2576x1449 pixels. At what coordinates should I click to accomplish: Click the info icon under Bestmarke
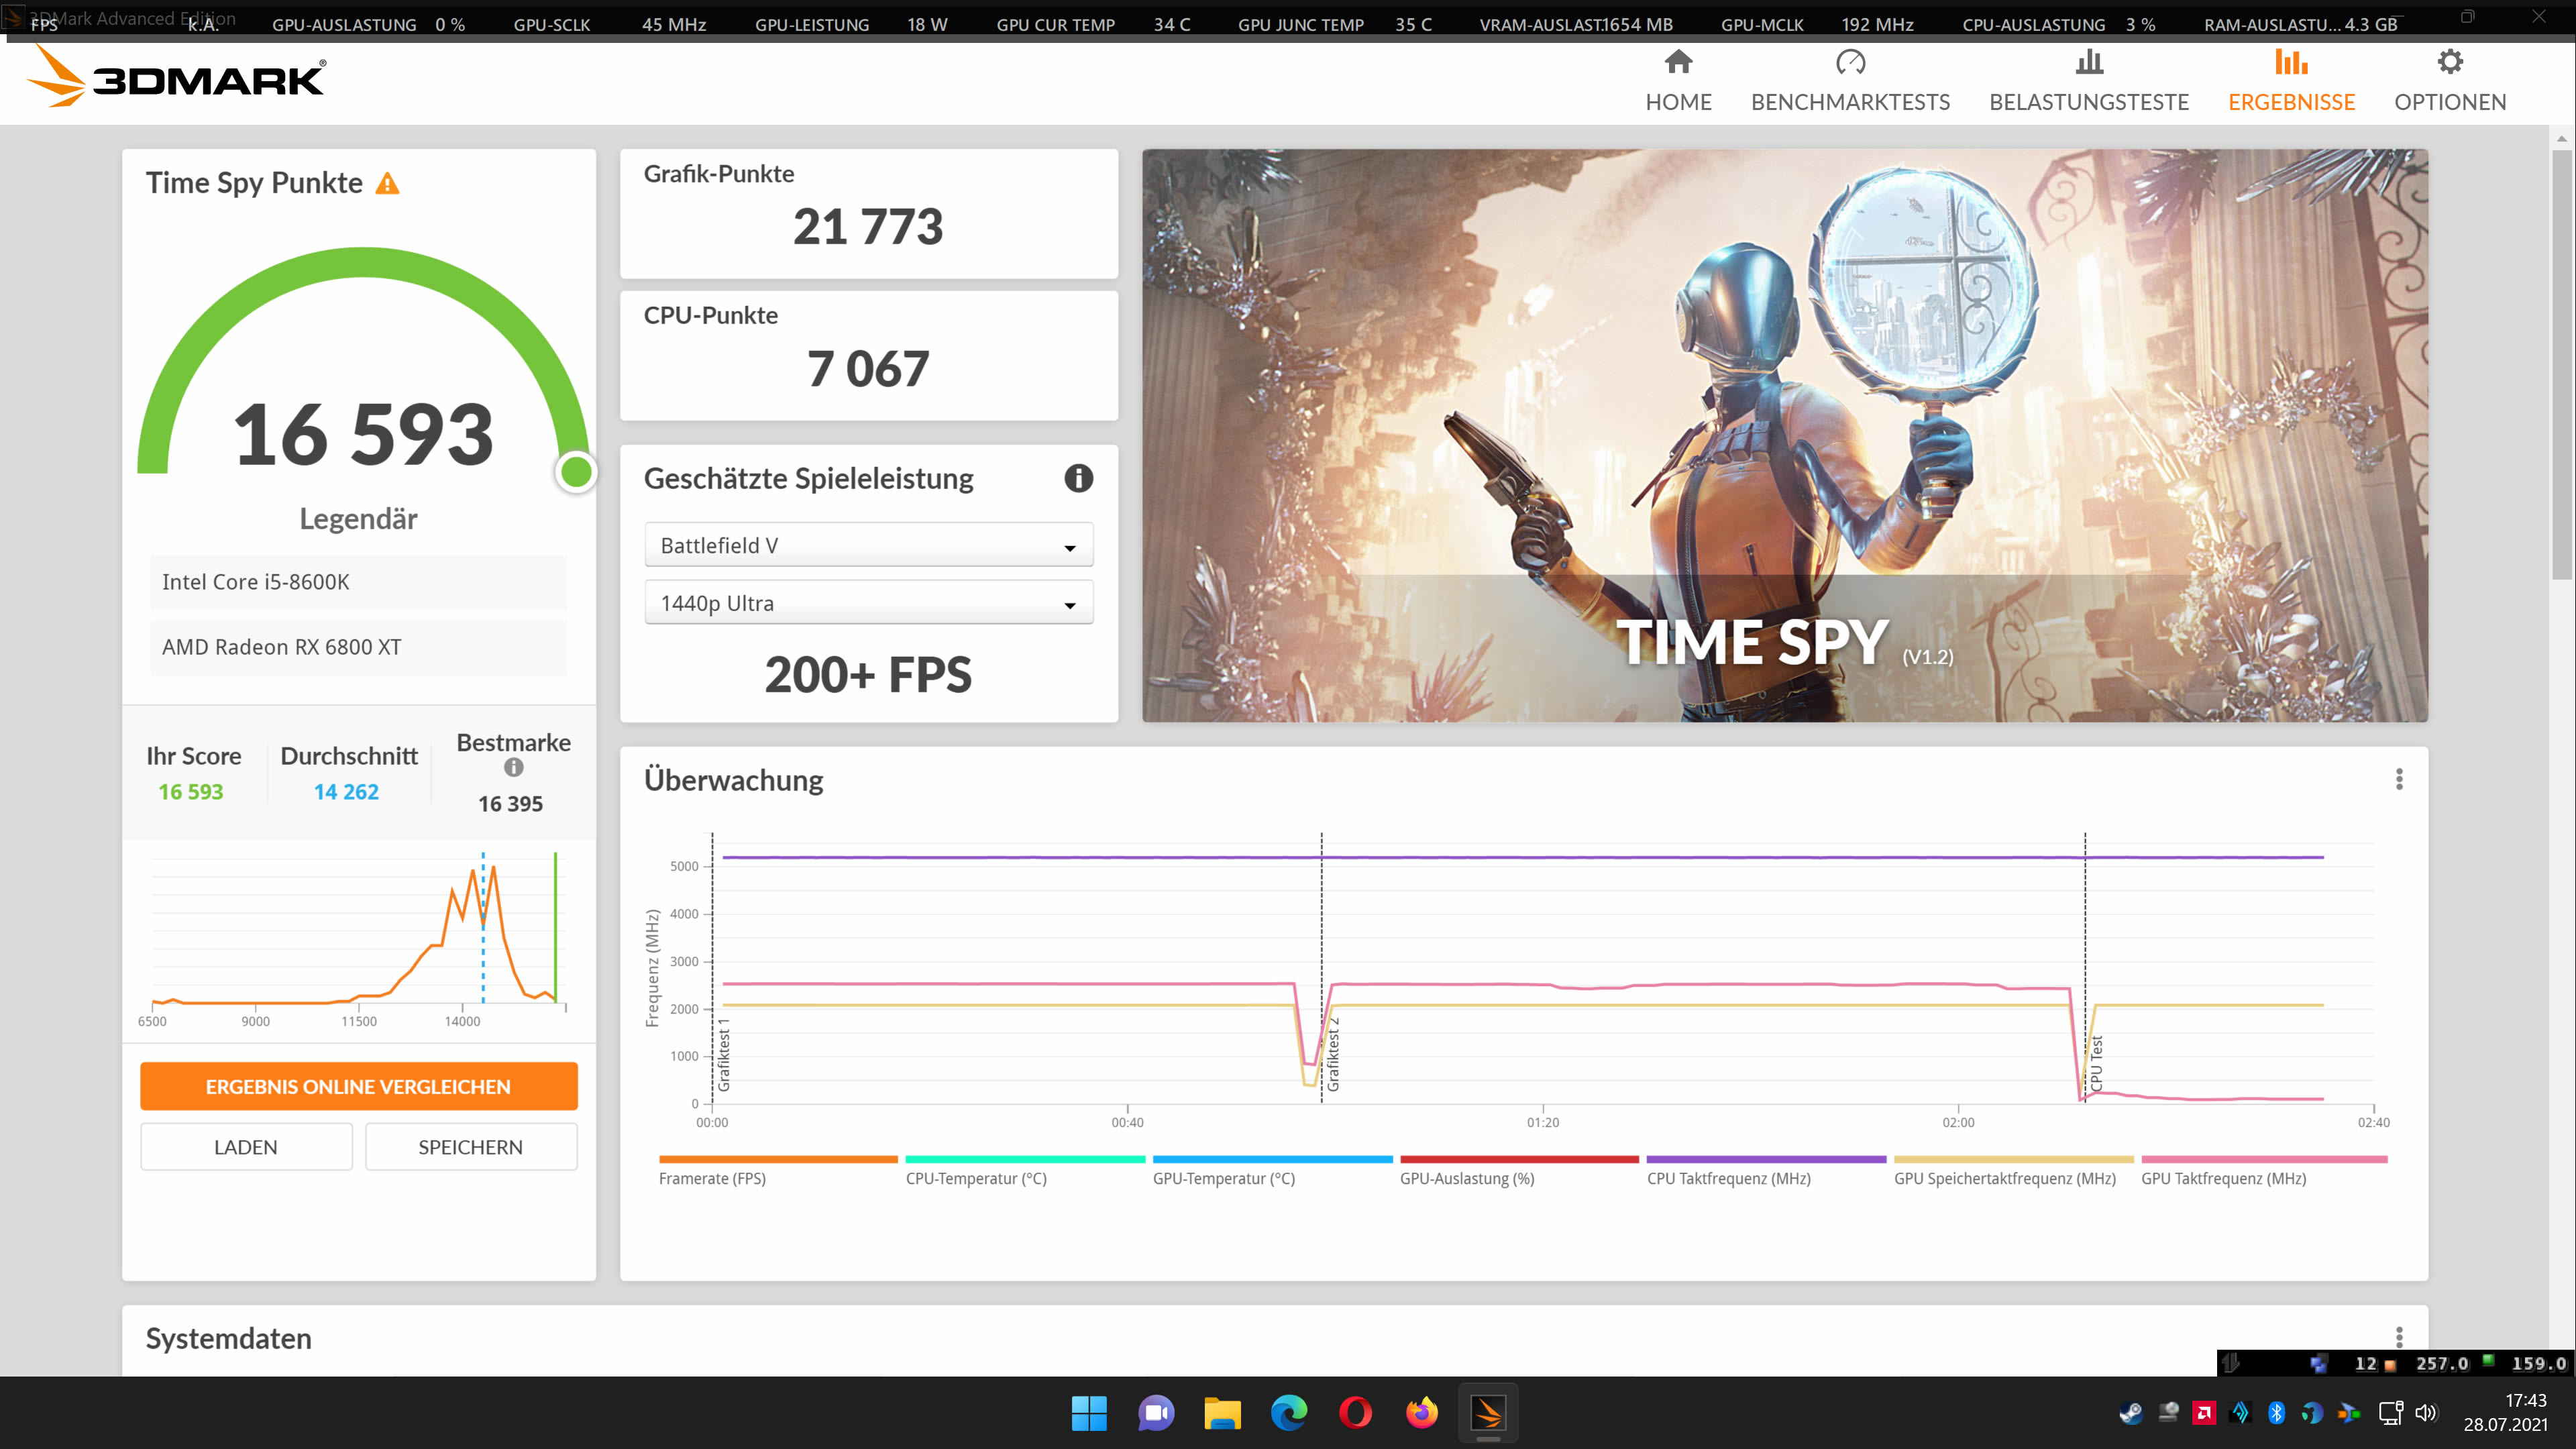click(513, 766)
